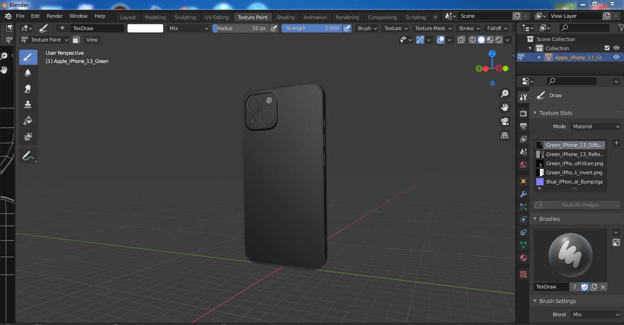Select the Smear tool

[x=28, y=89]
